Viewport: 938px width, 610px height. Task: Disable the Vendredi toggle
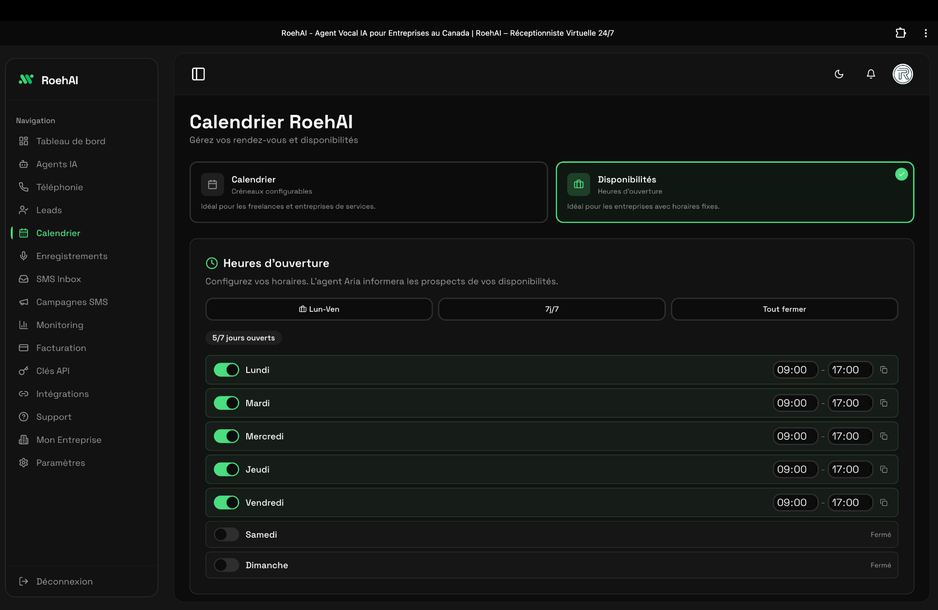point(226,503)
